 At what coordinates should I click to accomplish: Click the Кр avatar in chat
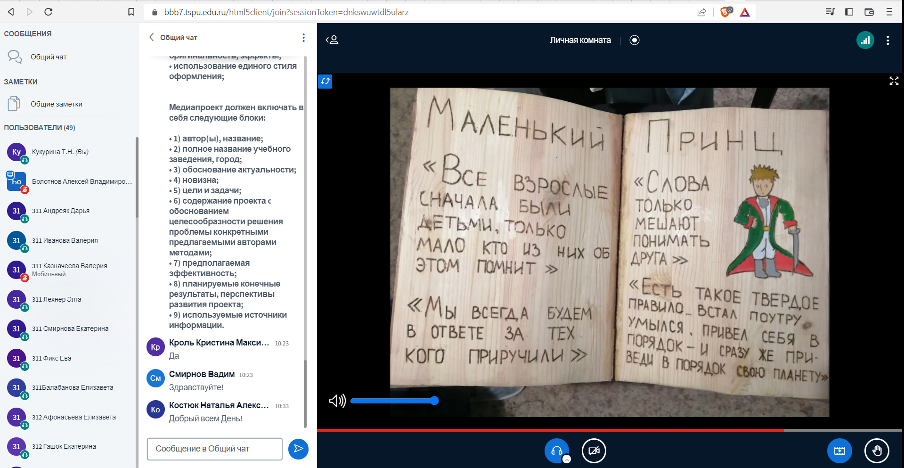tap(155, 347)
